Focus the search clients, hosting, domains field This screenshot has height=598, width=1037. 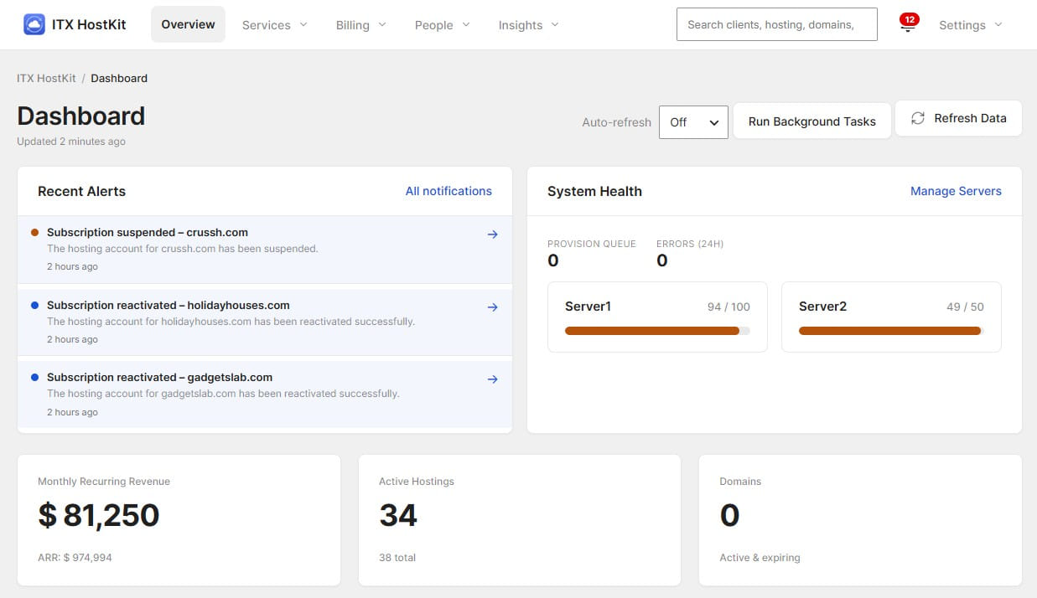[x=776, y=24]
